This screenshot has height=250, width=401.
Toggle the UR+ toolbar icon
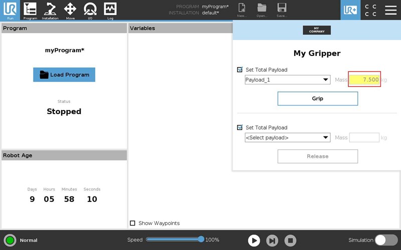350,10
